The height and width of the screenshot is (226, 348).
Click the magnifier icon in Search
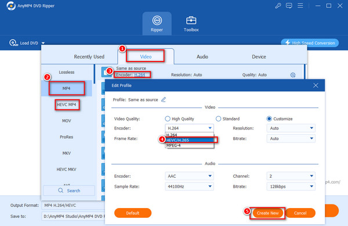60,191
